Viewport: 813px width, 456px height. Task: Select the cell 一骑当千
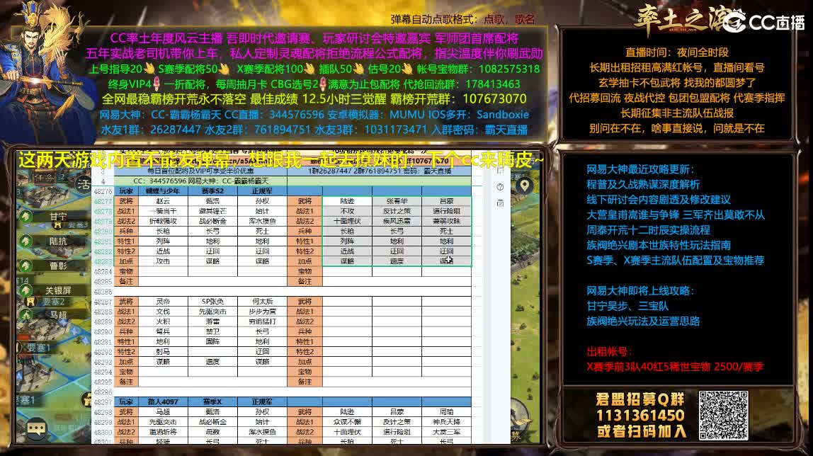pyautogui.click(x=163, y=211)
